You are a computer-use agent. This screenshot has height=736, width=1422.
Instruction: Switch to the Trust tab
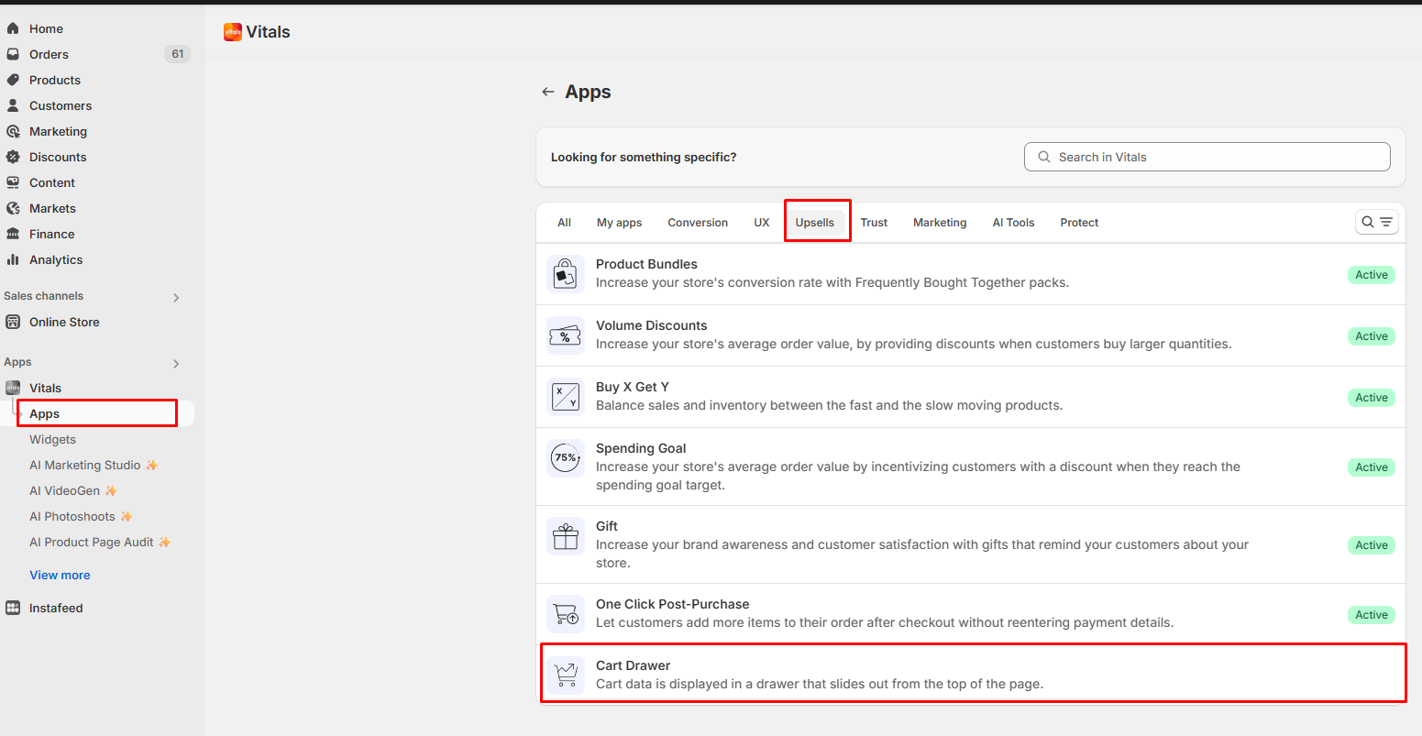874,222
